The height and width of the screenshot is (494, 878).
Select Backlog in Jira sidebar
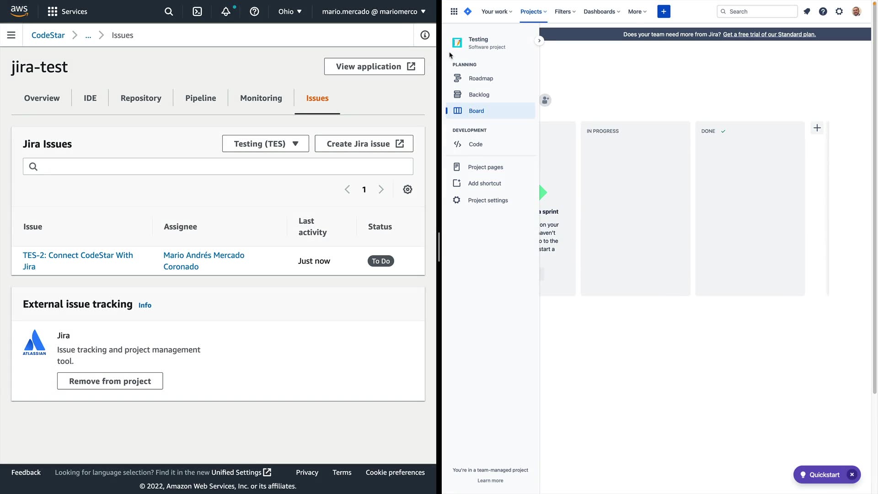pos(479,95)
